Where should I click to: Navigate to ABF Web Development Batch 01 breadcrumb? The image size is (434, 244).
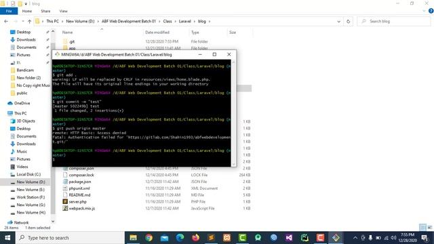tap(129, 21)
